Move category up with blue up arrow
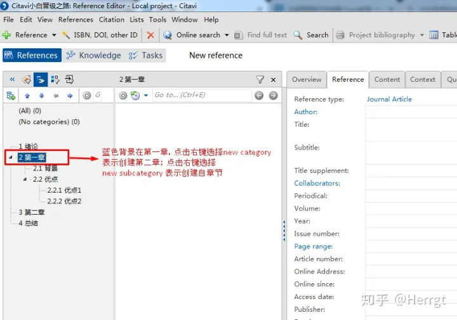The height and width of the screenshot is (320, 457). pos(27,96)
